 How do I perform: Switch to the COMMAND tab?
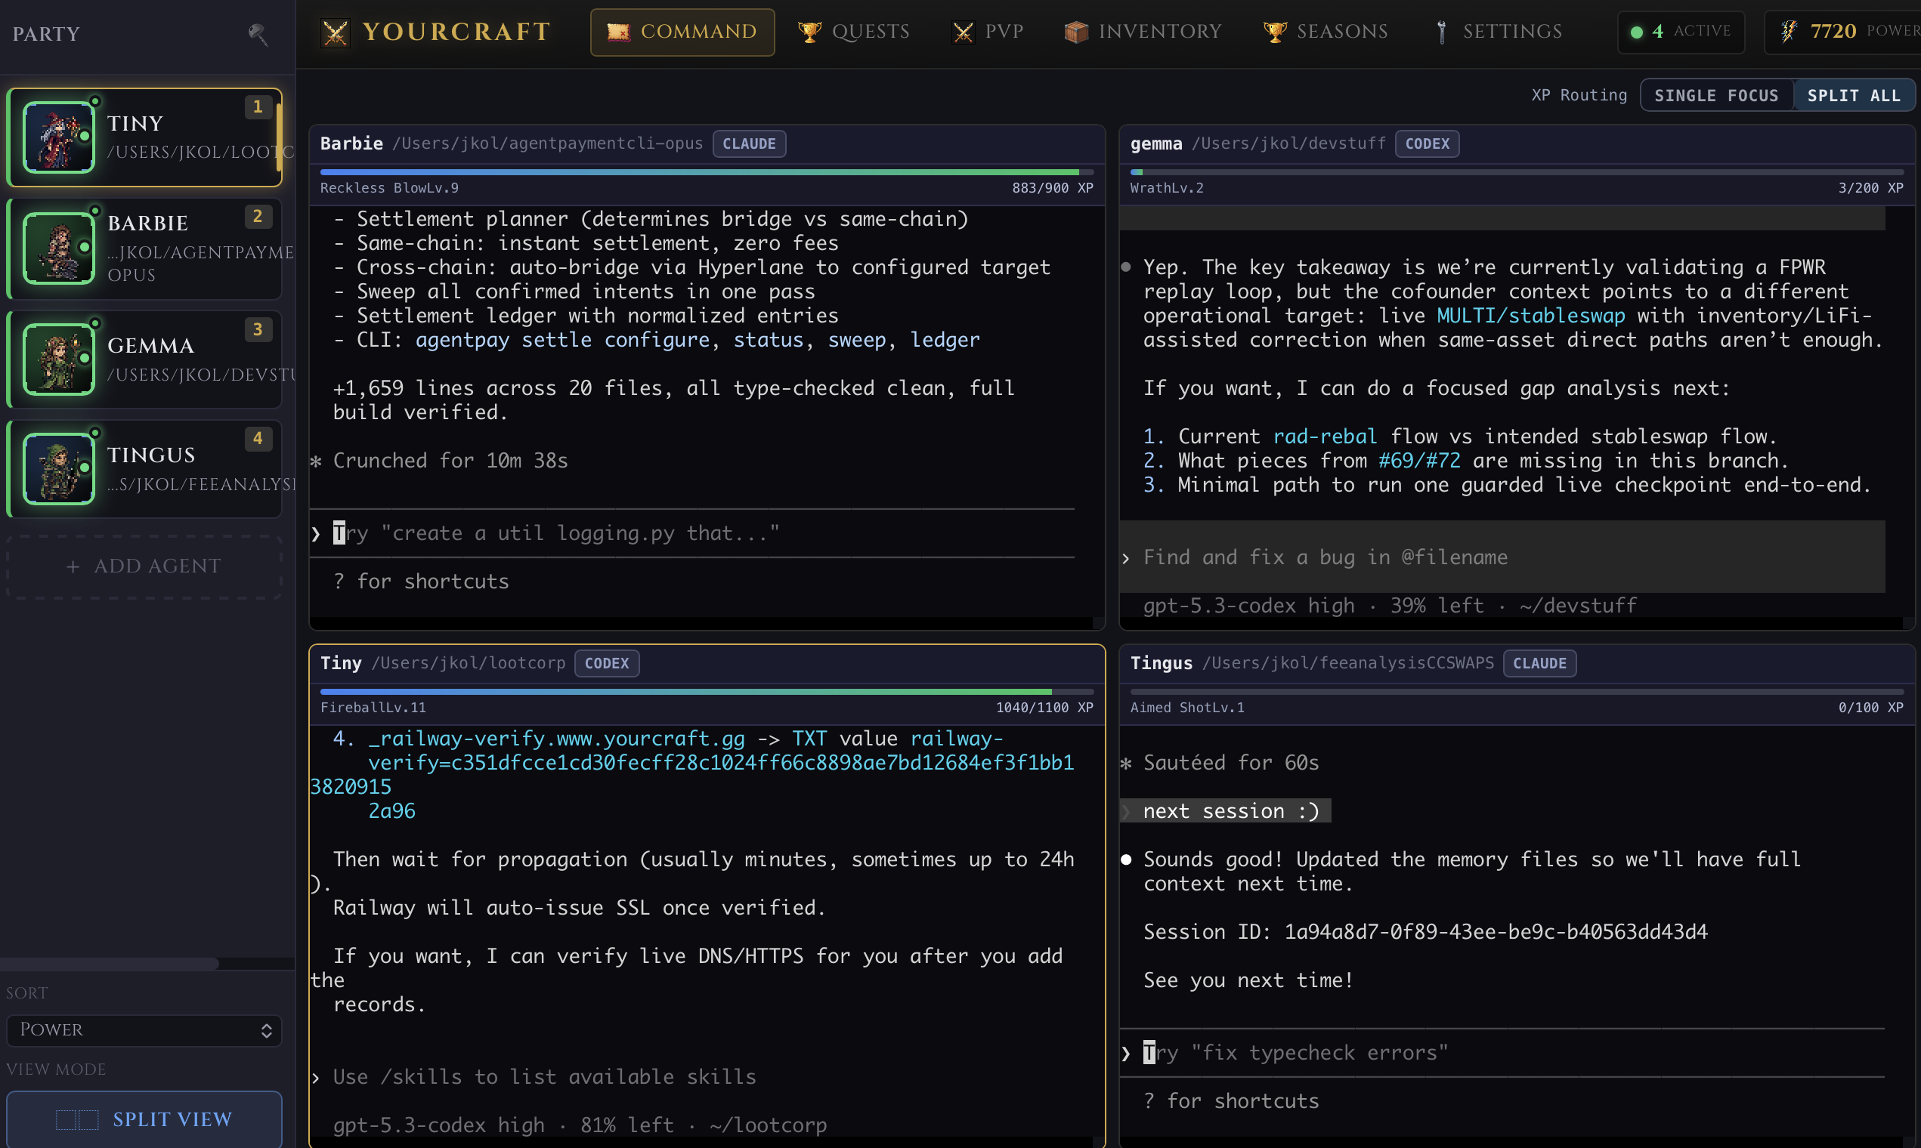click(x=682, y=32)
